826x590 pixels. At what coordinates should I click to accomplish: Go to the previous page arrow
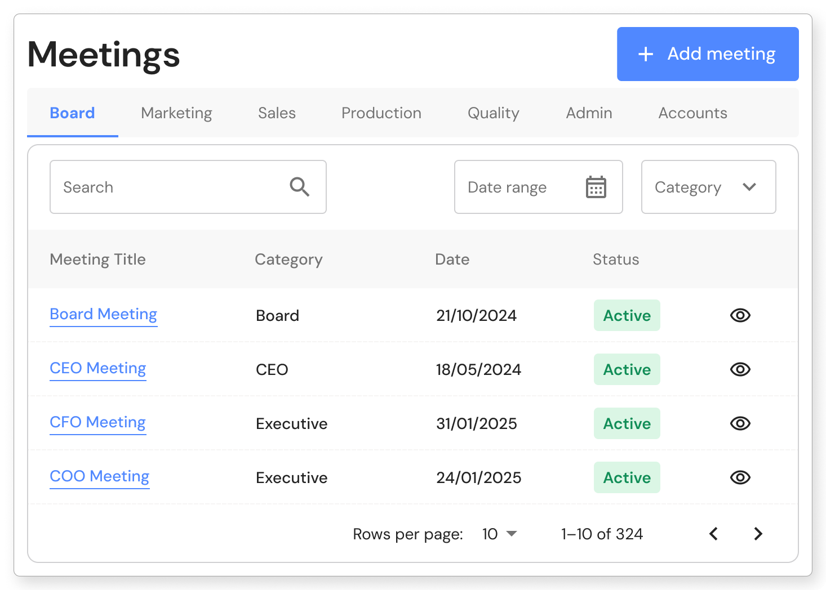[713, 534]
